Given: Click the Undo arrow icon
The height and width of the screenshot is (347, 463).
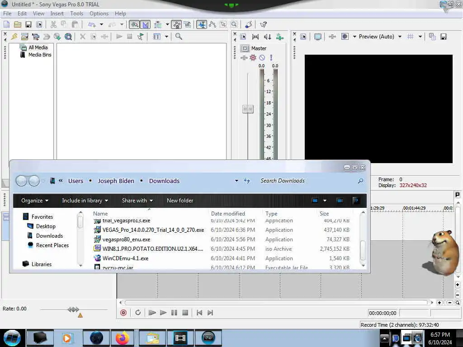Looking at the screenshot, I should point(92,24).
